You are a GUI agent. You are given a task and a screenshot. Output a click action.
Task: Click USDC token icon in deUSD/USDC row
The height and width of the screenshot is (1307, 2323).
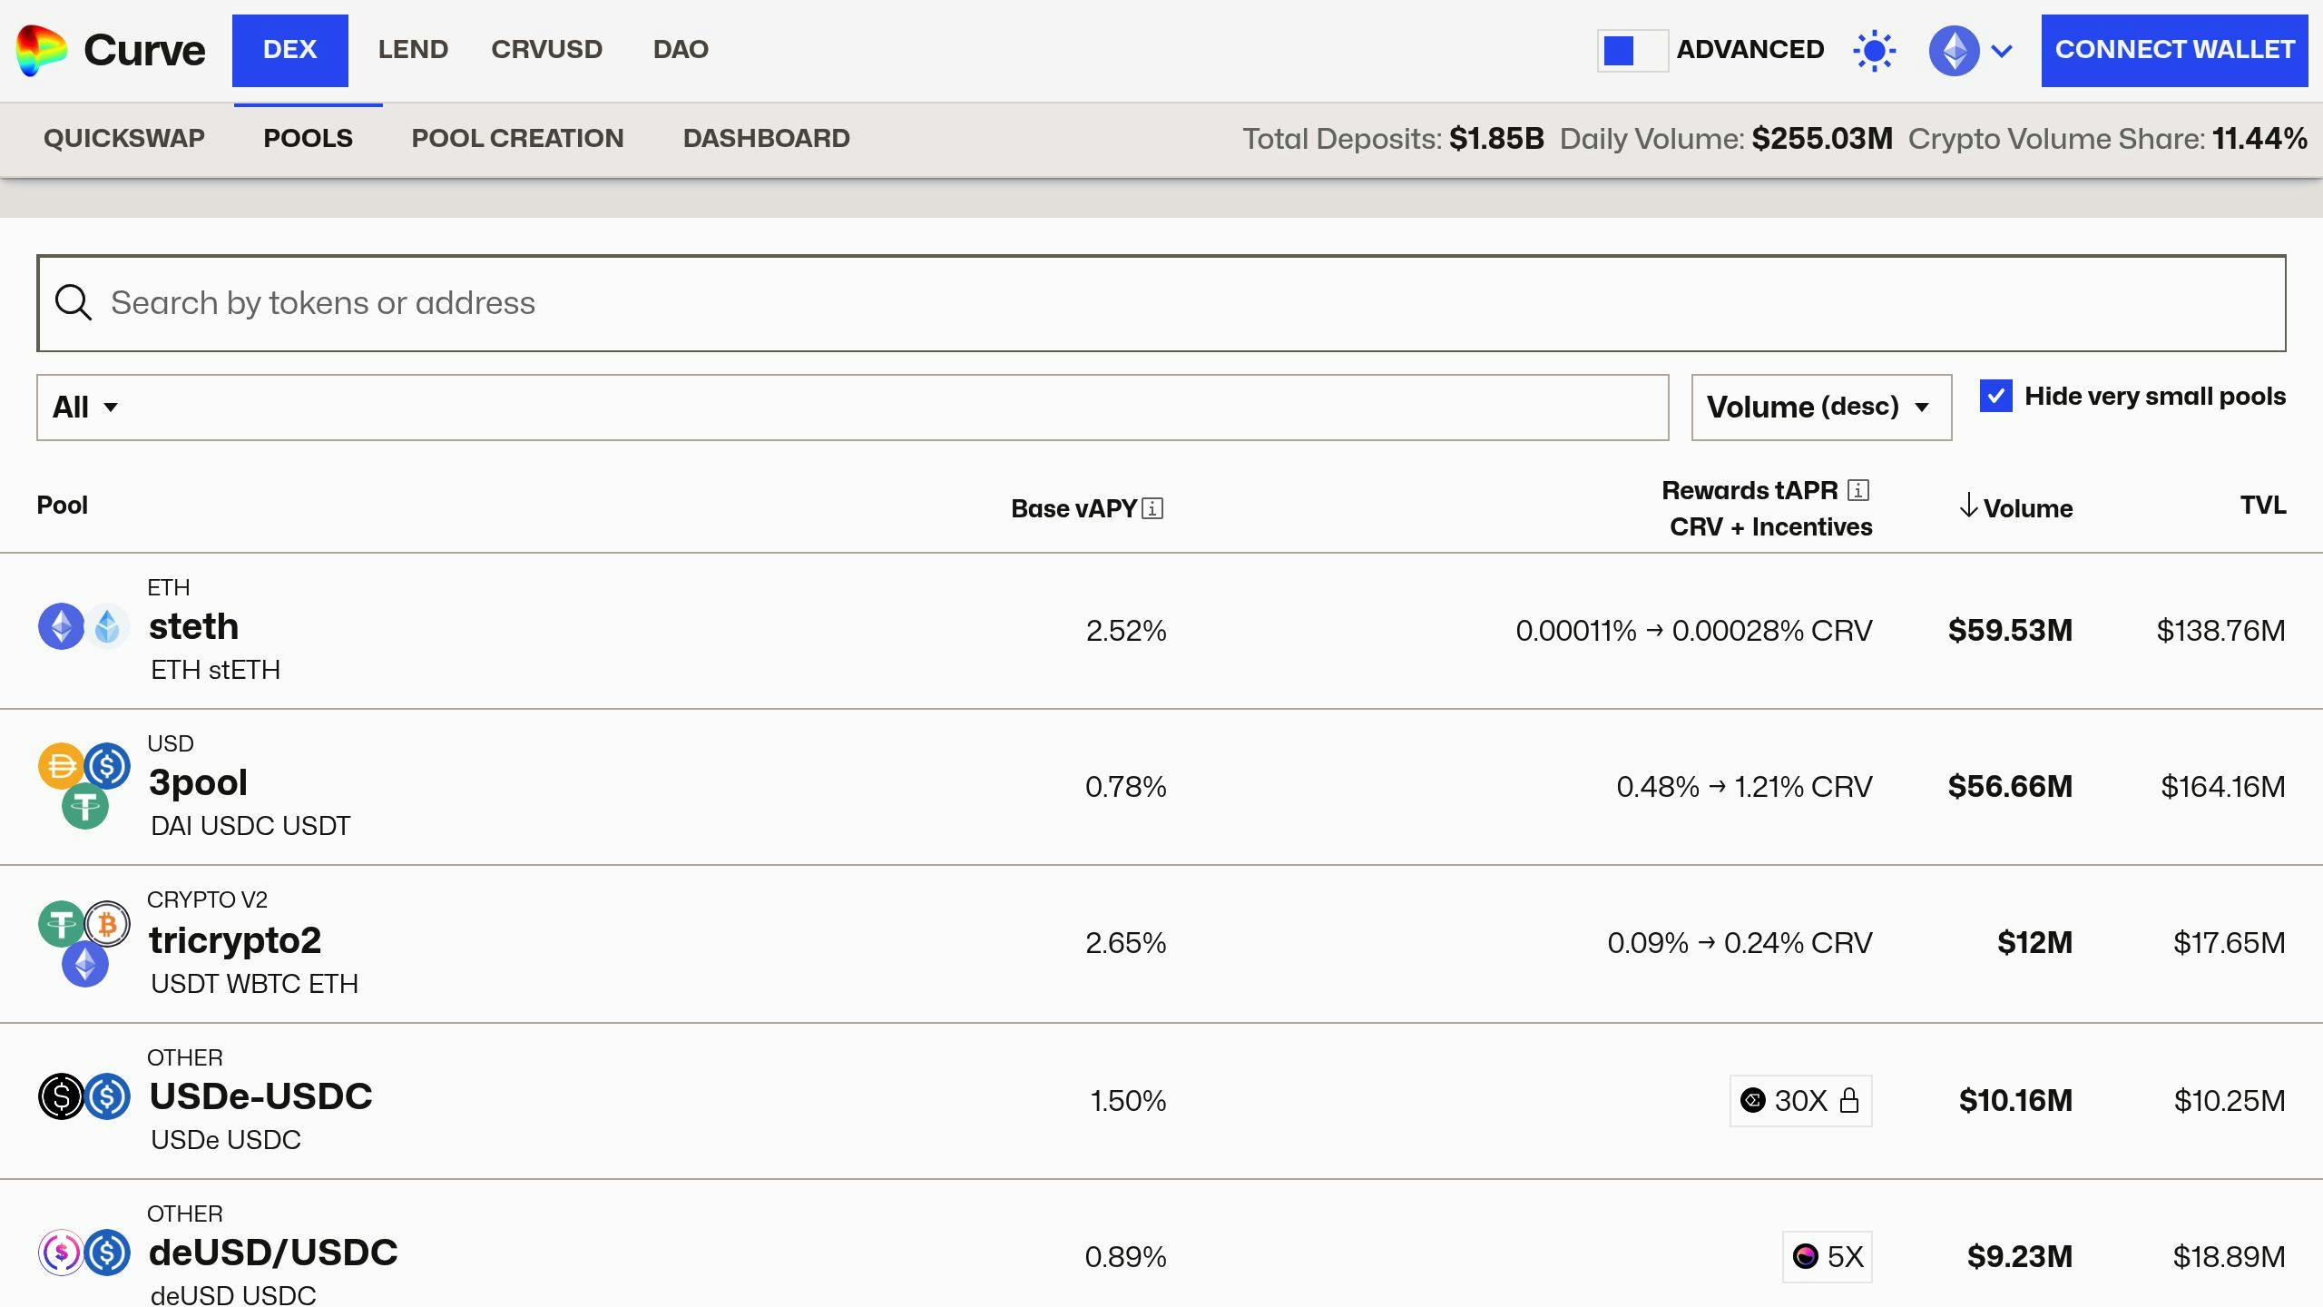(x=108, y=1253)
